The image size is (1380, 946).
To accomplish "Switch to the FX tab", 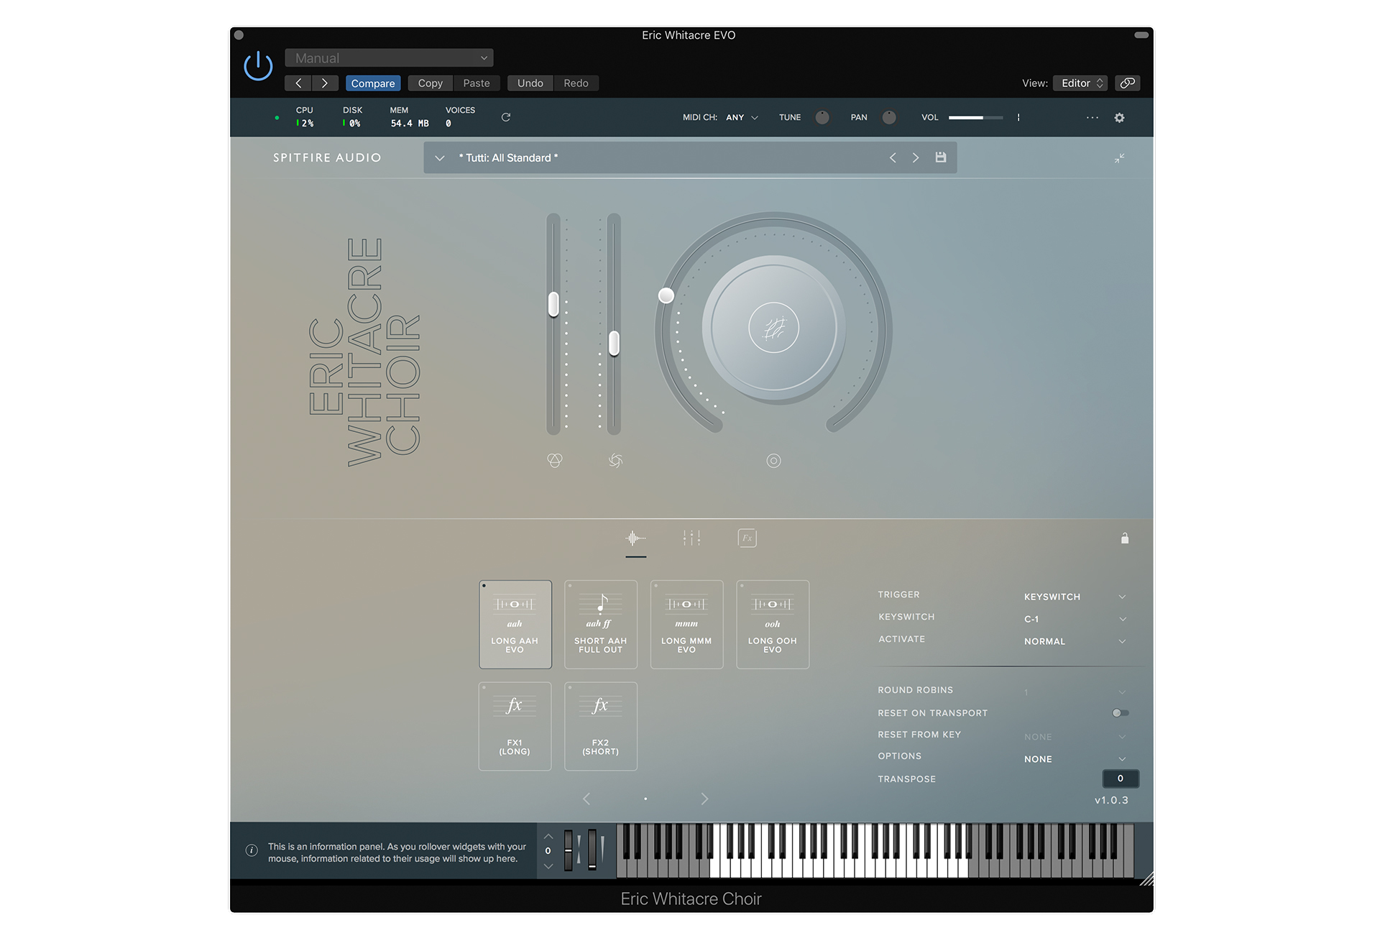I will [747, 538].
